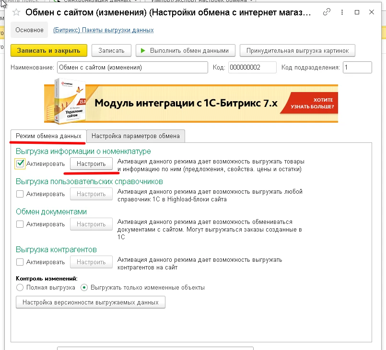Click Записать и закрыть button
This screenshot has height=350, width=386.
tap(49, 50)
